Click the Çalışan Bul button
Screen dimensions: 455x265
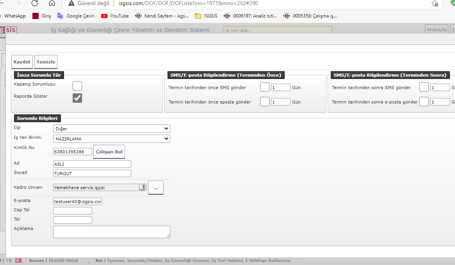click(x=109, y=152)
